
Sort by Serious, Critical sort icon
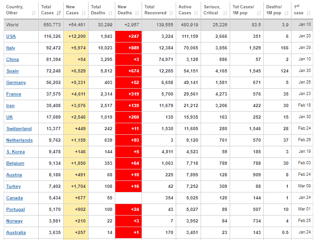pyautogui.click(x=225, y=13)
